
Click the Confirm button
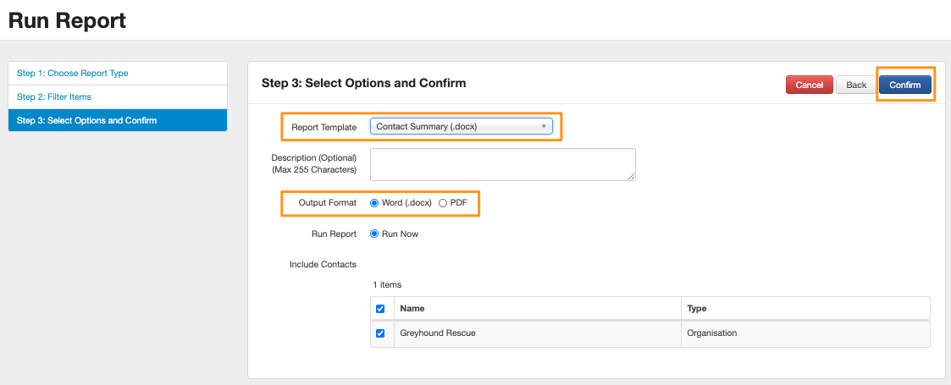(904, 85)
